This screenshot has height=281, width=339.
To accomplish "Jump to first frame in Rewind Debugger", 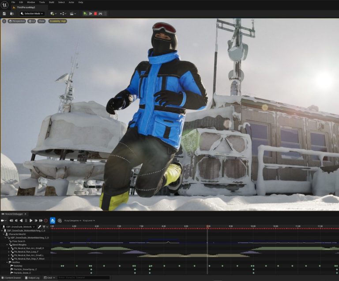I will click(11, 220).
